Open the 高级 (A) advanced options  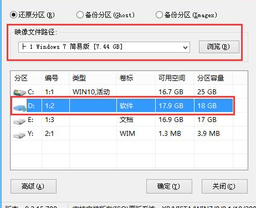[x=33, y=186]
